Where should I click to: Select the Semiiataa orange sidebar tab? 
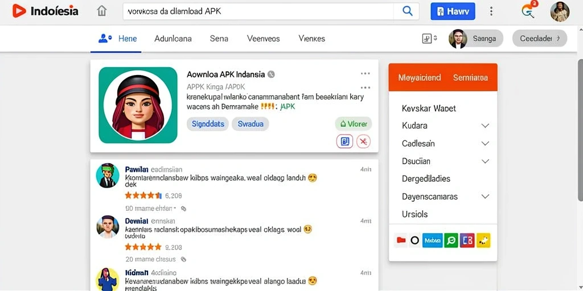click(x=470, y=77)
